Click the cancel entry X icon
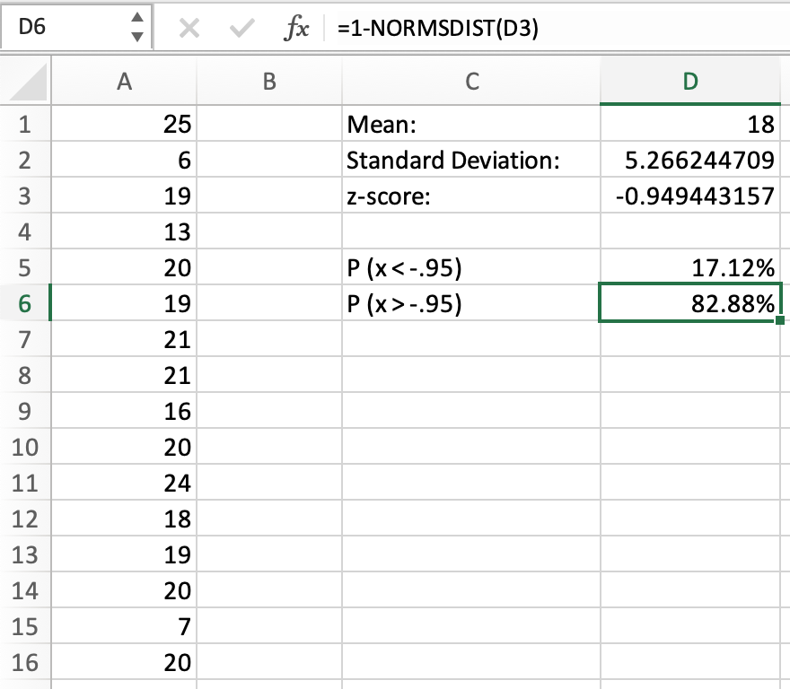 189,29
